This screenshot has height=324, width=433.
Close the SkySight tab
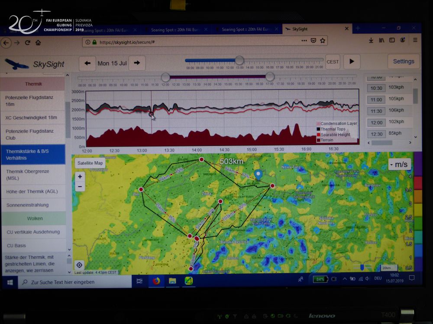[x=347, y=29]
